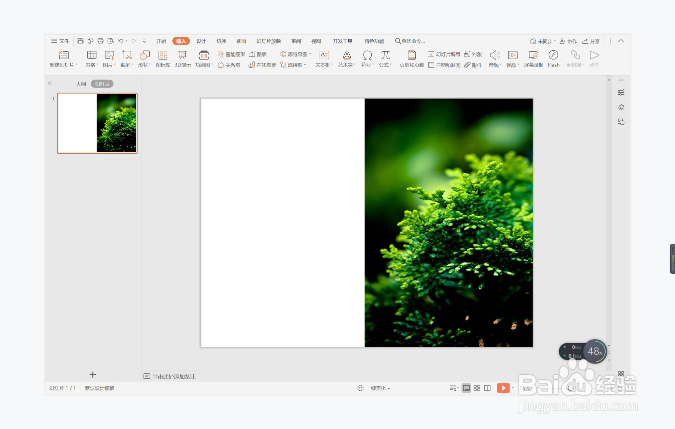The height and width of the screenshot is (429, 675).
Task: Toggle reading view in status bar
Action: click(x=487, y=388)
